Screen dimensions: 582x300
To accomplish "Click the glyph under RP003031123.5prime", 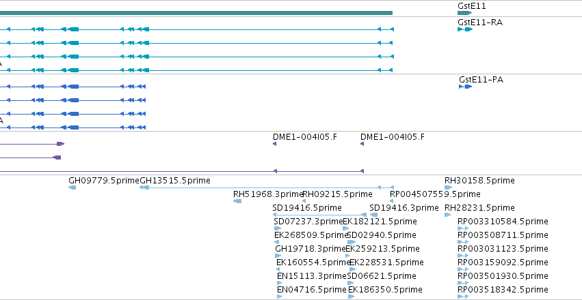I will pos(463,256).
